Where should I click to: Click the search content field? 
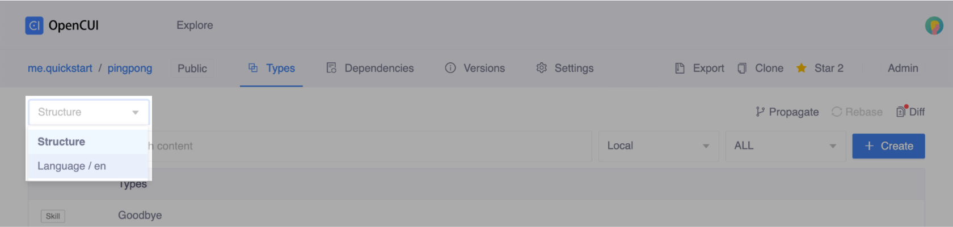click(369, 146)
